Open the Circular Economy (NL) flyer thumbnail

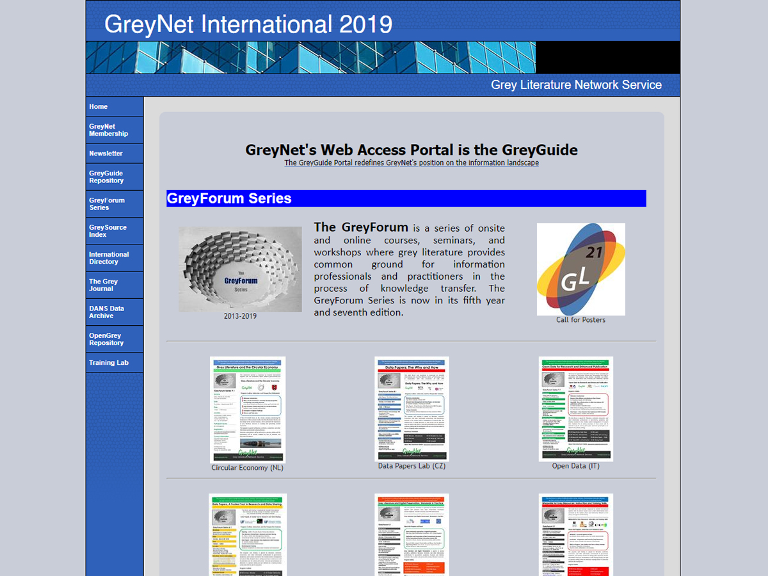pos(248,409)
